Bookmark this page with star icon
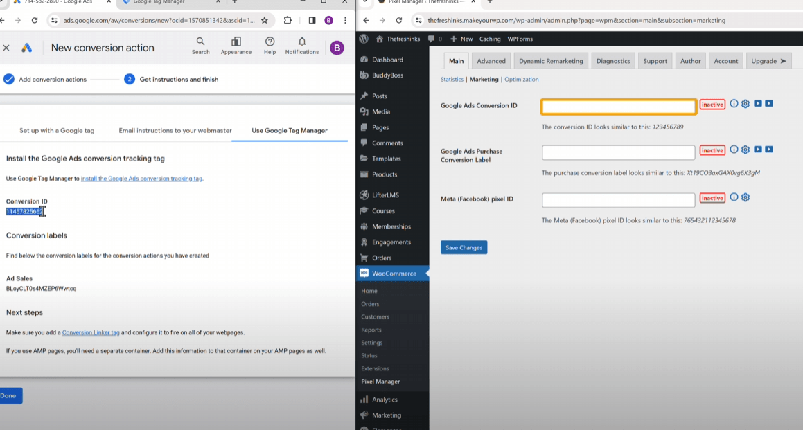 click(x=265, y=21)
